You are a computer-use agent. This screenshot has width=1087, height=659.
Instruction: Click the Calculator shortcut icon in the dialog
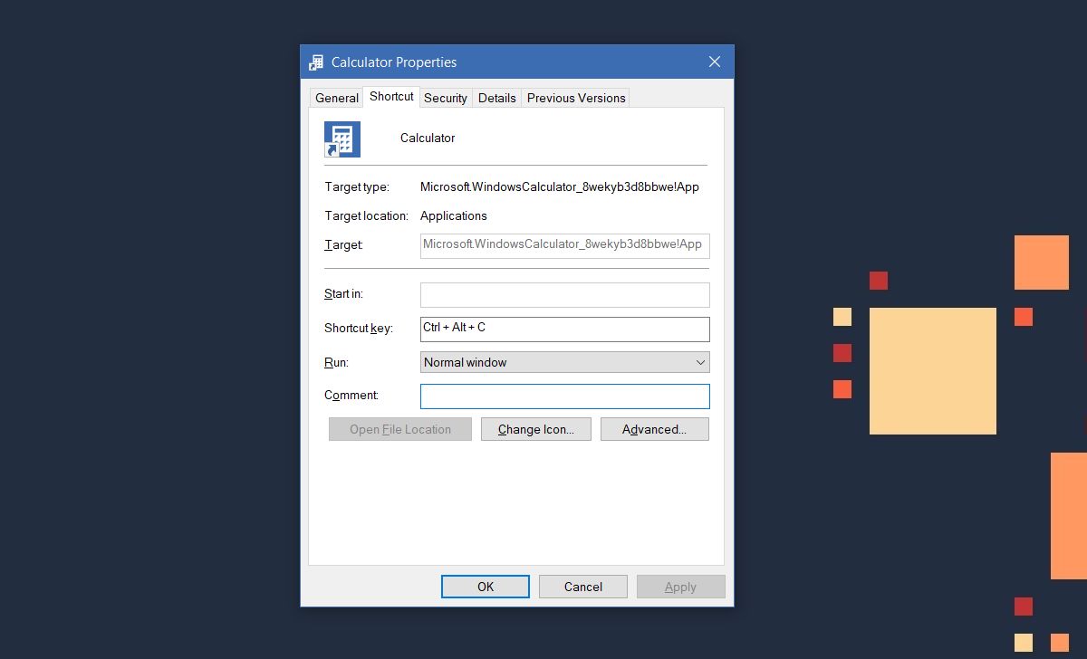pyautogui.click(x=342, y=139)
